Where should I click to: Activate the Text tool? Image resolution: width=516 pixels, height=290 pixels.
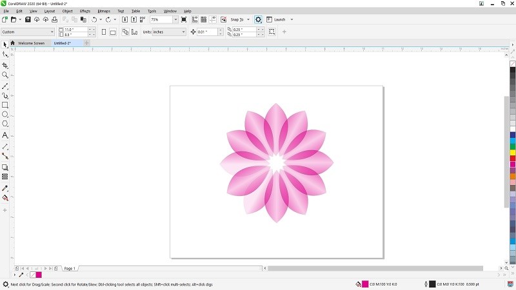pos(5,135)
